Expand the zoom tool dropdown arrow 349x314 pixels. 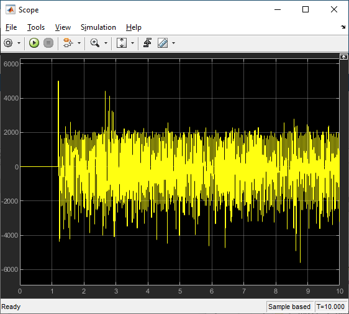106,43
